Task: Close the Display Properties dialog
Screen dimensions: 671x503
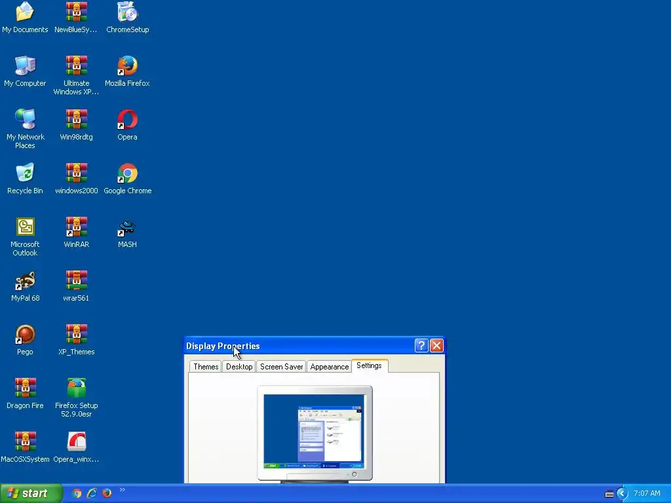Action: point(436,346)
